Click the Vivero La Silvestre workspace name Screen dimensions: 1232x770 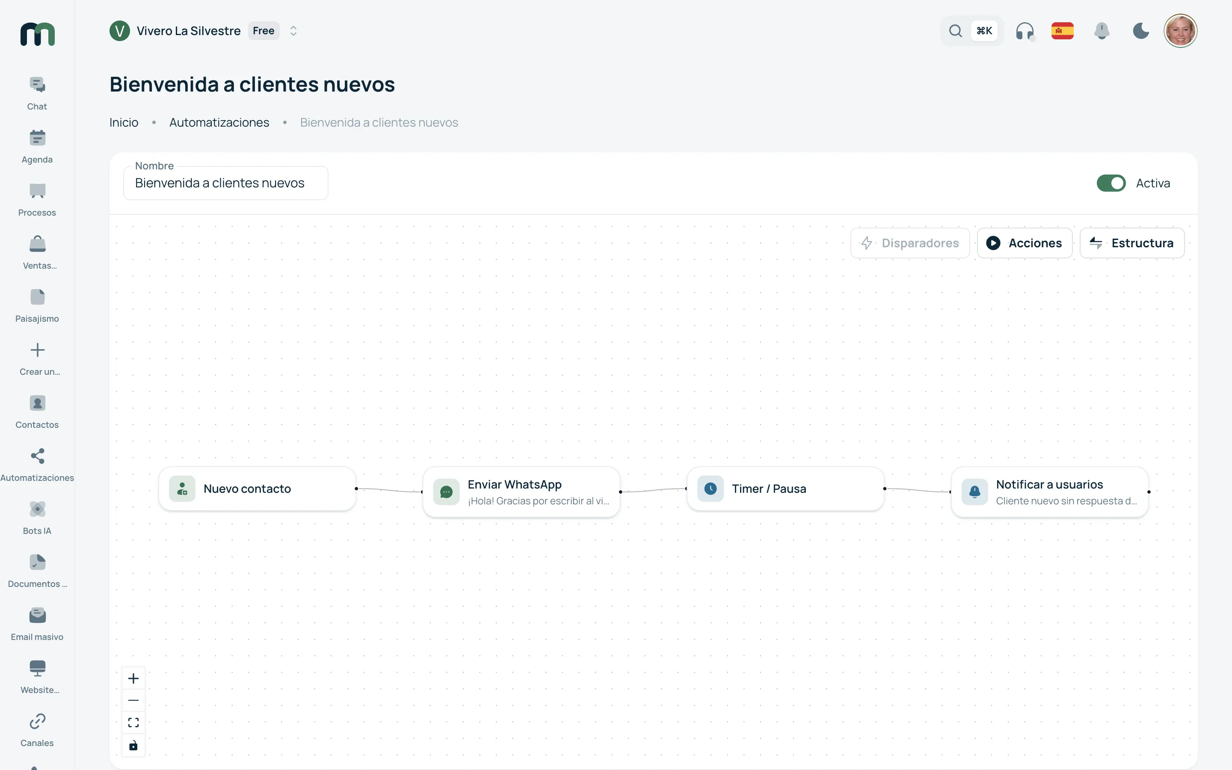click(188, 31)
